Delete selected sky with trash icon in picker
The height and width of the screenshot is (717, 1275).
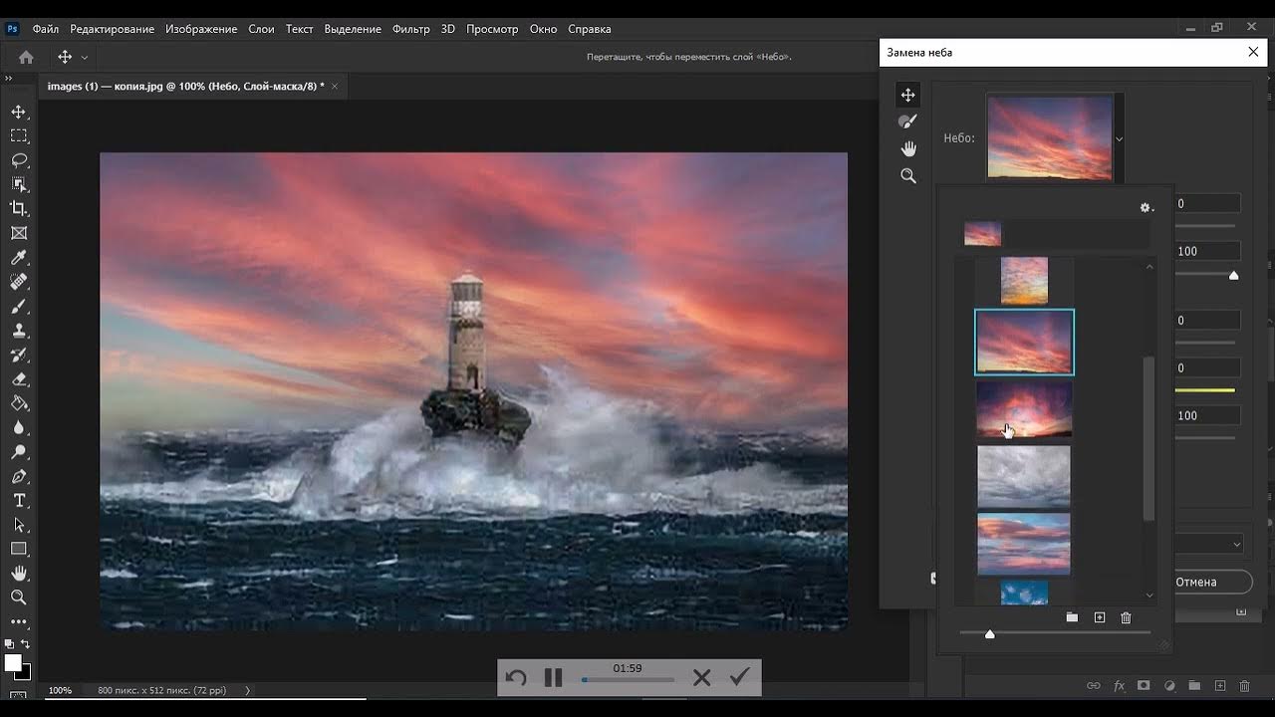(x=1126, y=617)
